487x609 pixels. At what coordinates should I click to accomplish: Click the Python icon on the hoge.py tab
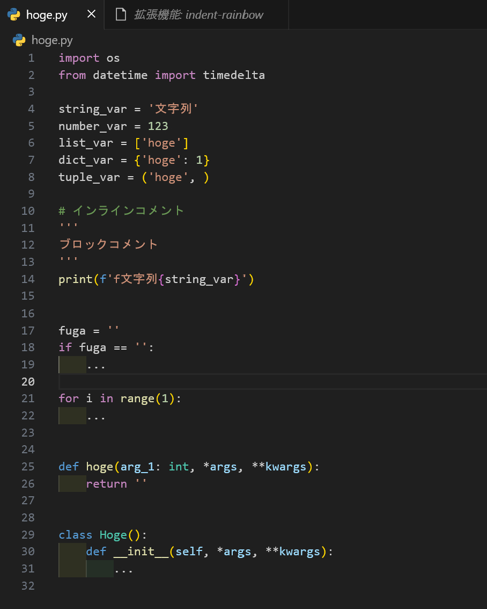pyautogui.click(x=14, y=15)
